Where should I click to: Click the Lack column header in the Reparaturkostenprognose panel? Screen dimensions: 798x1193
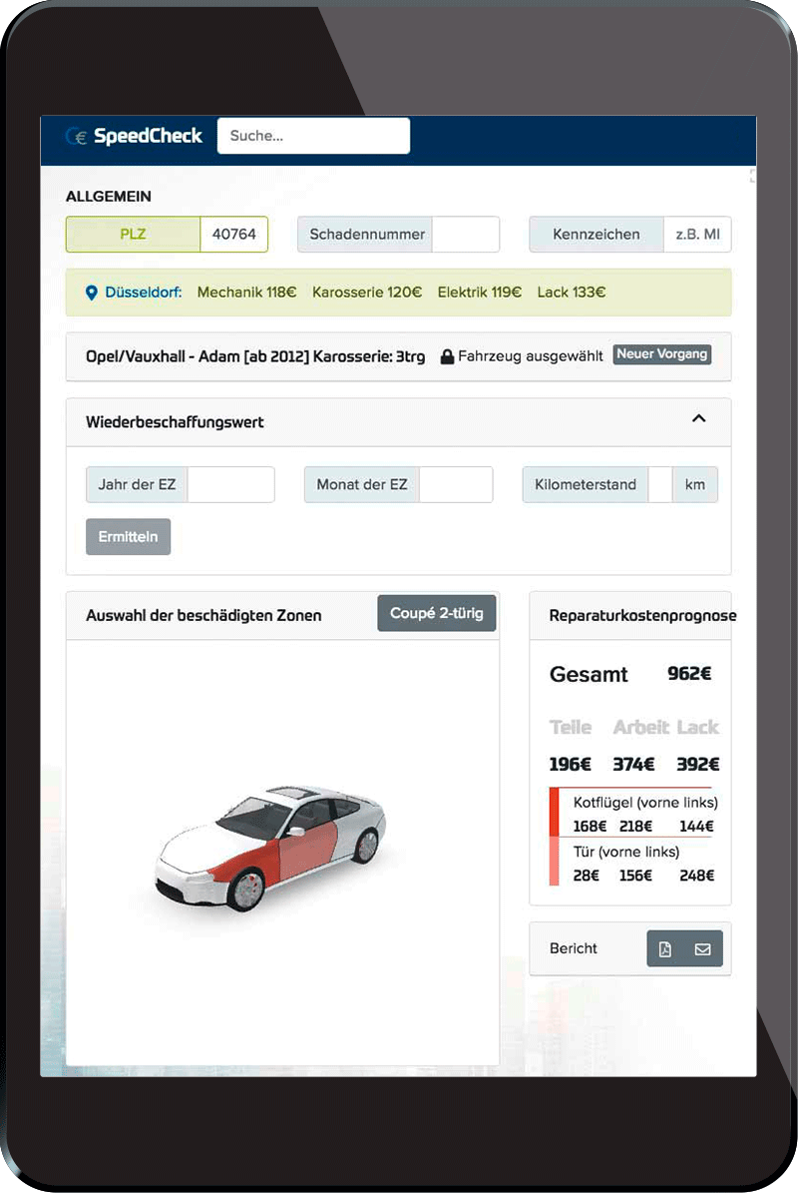697,728
